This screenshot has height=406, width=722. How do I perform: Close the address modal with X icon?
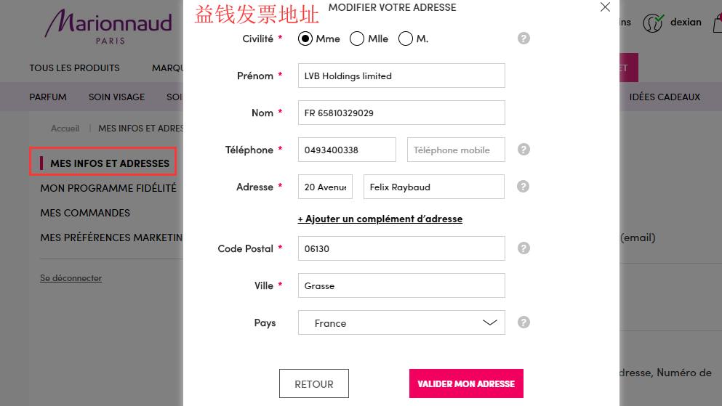pos(605,7)
